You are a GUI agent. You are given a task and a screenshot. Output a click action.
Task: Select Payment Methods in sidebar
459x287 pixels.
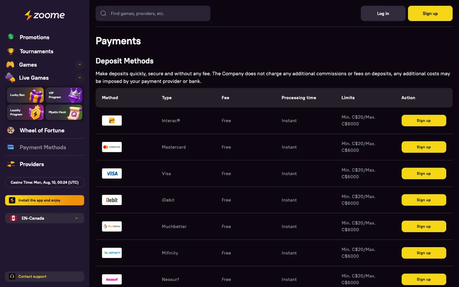43,147
